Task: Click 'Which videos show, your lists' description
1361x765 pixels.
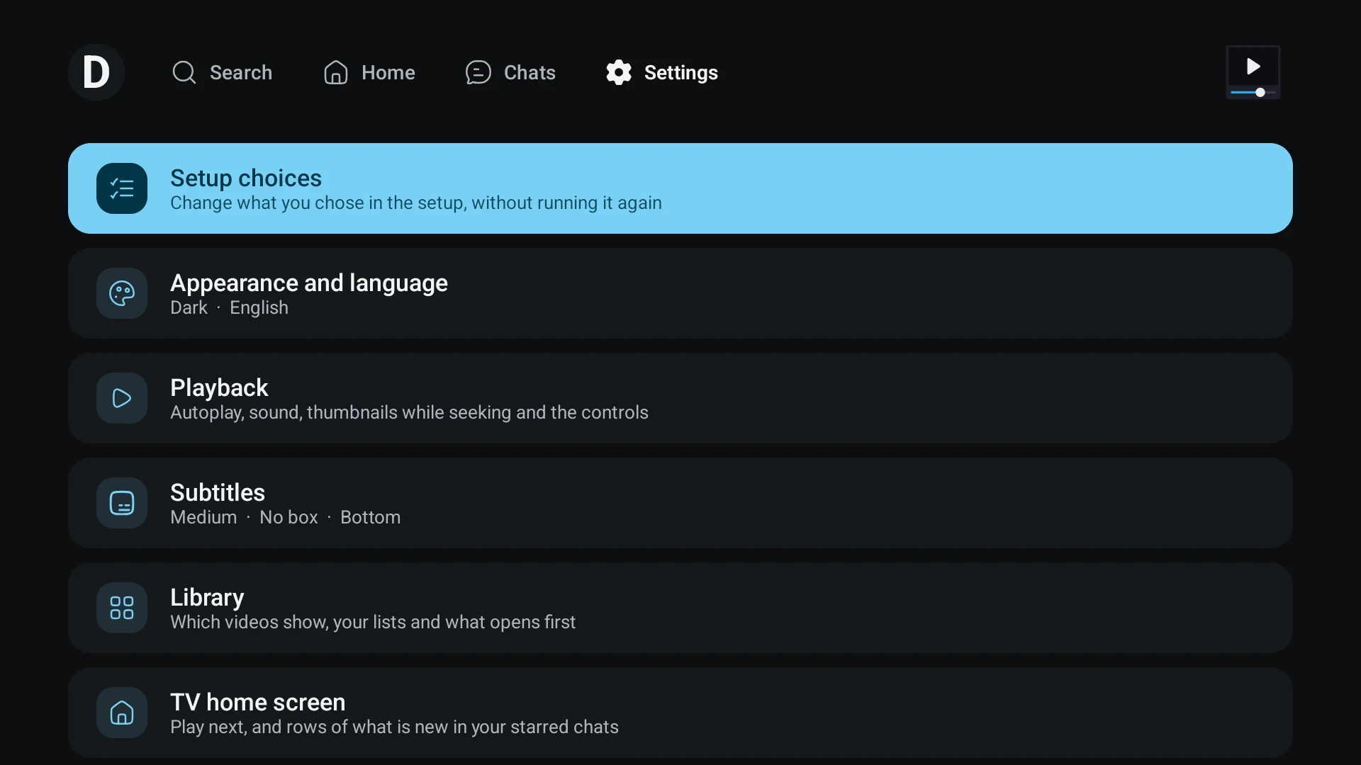Action: tap(373, 623)
